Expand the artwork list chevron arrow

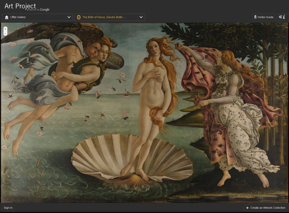[141, 17]
